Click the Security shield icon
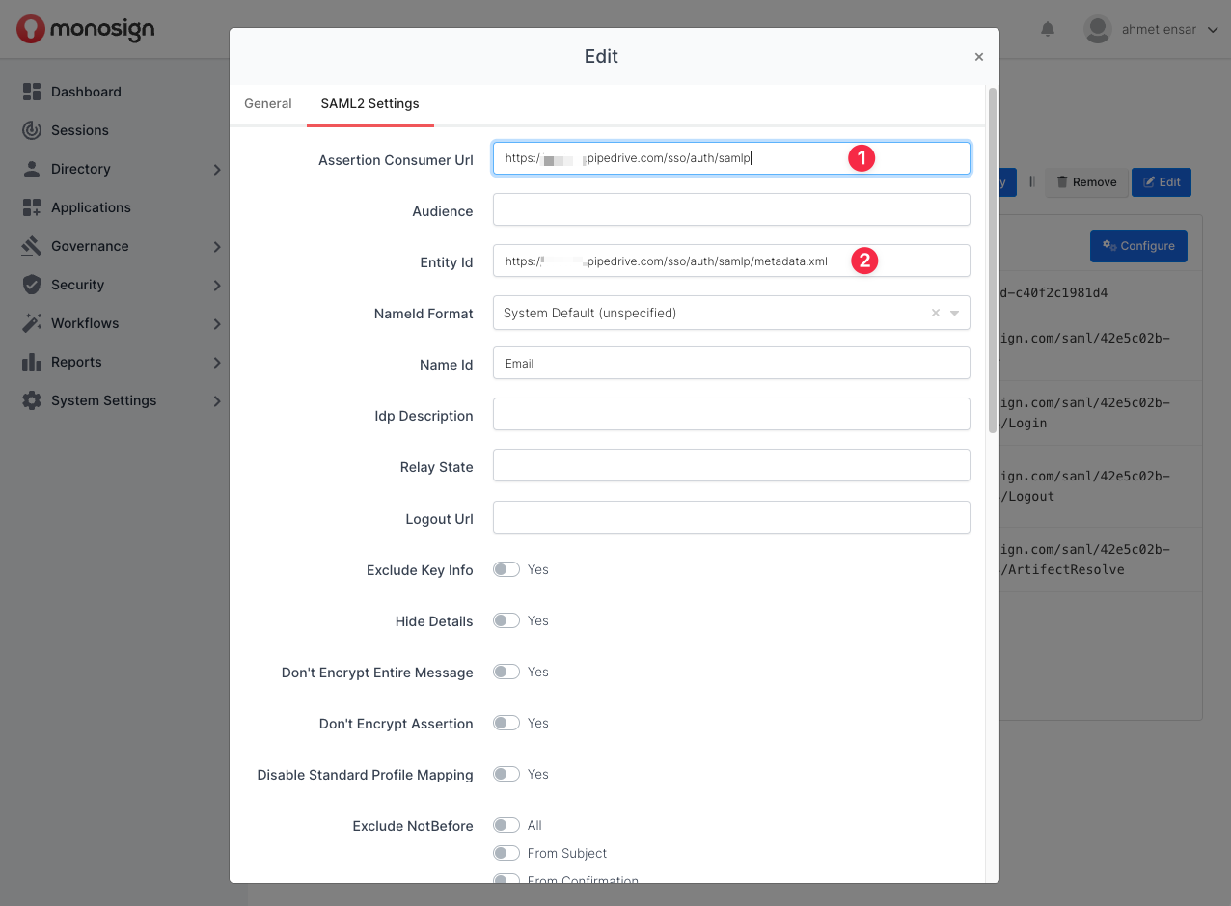The width and height of the screenshot is (1231, 906). pos(32,285)
